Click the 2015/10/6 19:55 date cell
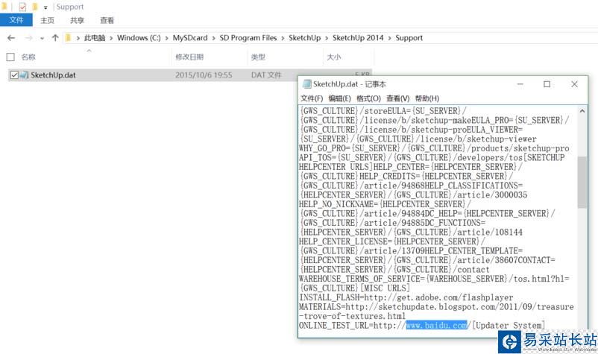Screen dimensions: 598x354 tap(204, 75)
